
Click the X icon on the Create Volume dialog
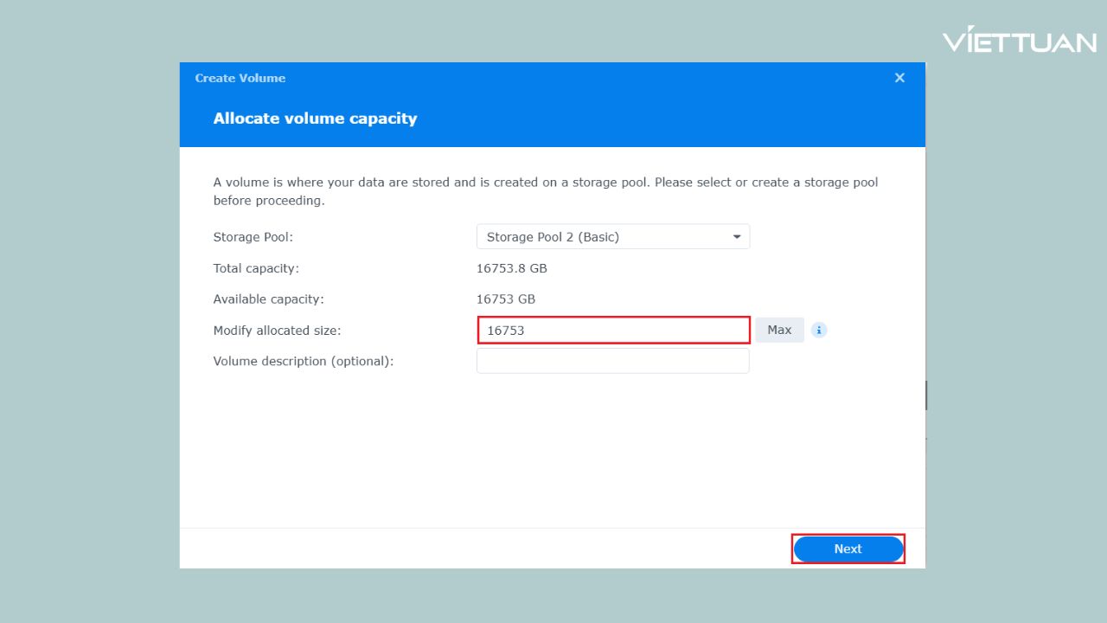pos(899,77)
